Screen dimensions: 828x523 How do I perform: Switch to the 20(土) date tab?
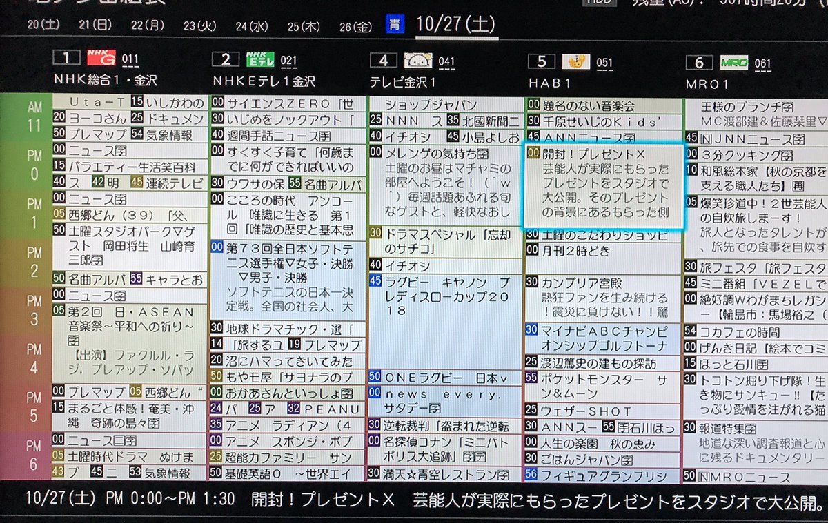pyautogui.click(x=44, y=24)
